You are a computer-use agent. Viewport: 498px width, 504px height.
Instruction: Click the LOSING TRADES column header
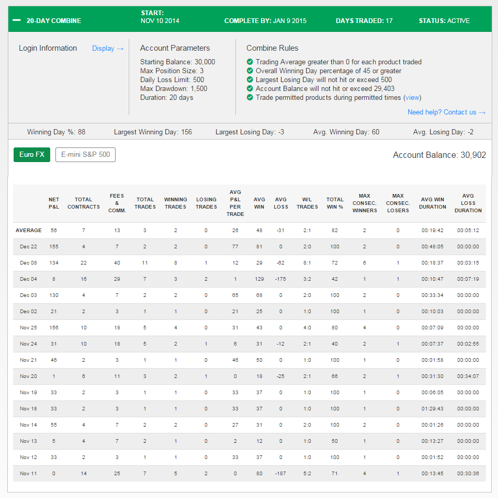(206, 203)
